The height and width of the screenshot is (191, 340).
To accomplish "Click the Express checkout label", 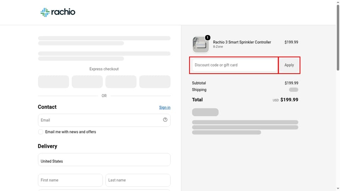I will click(x=104, y=69).
